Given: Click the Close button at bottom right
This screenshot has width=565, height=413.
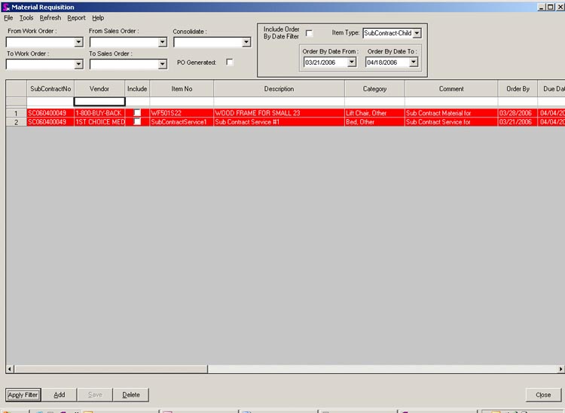Looking at the screenshot, I should click(x=543, y=395).
